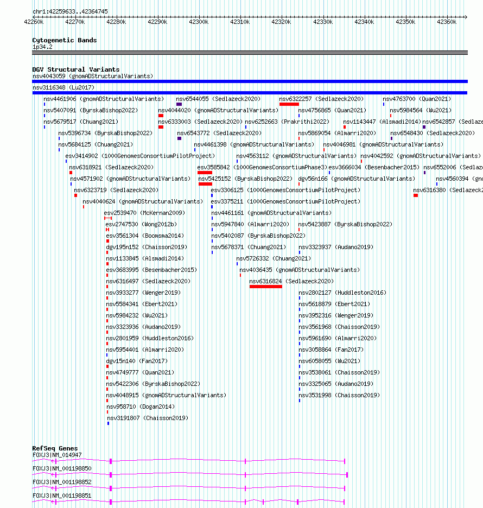Click the esv3585842 1000GenomesConsortiumPhase3 label
The height and width of the screenshot is (508, 483).
coord(263,167)
